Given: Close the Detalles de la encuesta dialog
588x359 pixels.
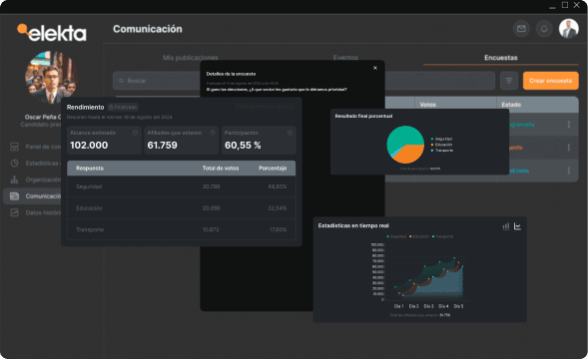Looking at the screenshot, I should 375,68.
